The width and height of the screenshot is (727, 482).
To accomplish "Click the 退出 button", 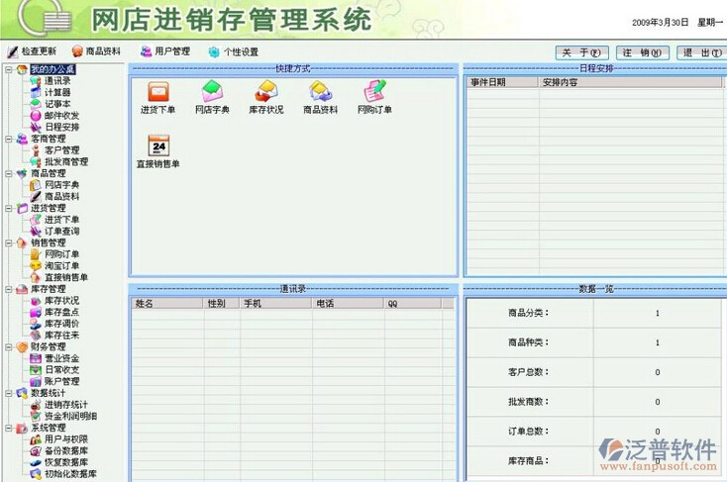I will click(x=702, y=52).
